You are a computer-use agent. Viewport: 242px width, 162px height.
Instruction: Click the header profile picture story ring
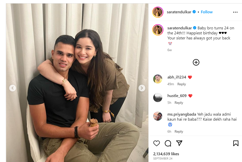point(158,12)
